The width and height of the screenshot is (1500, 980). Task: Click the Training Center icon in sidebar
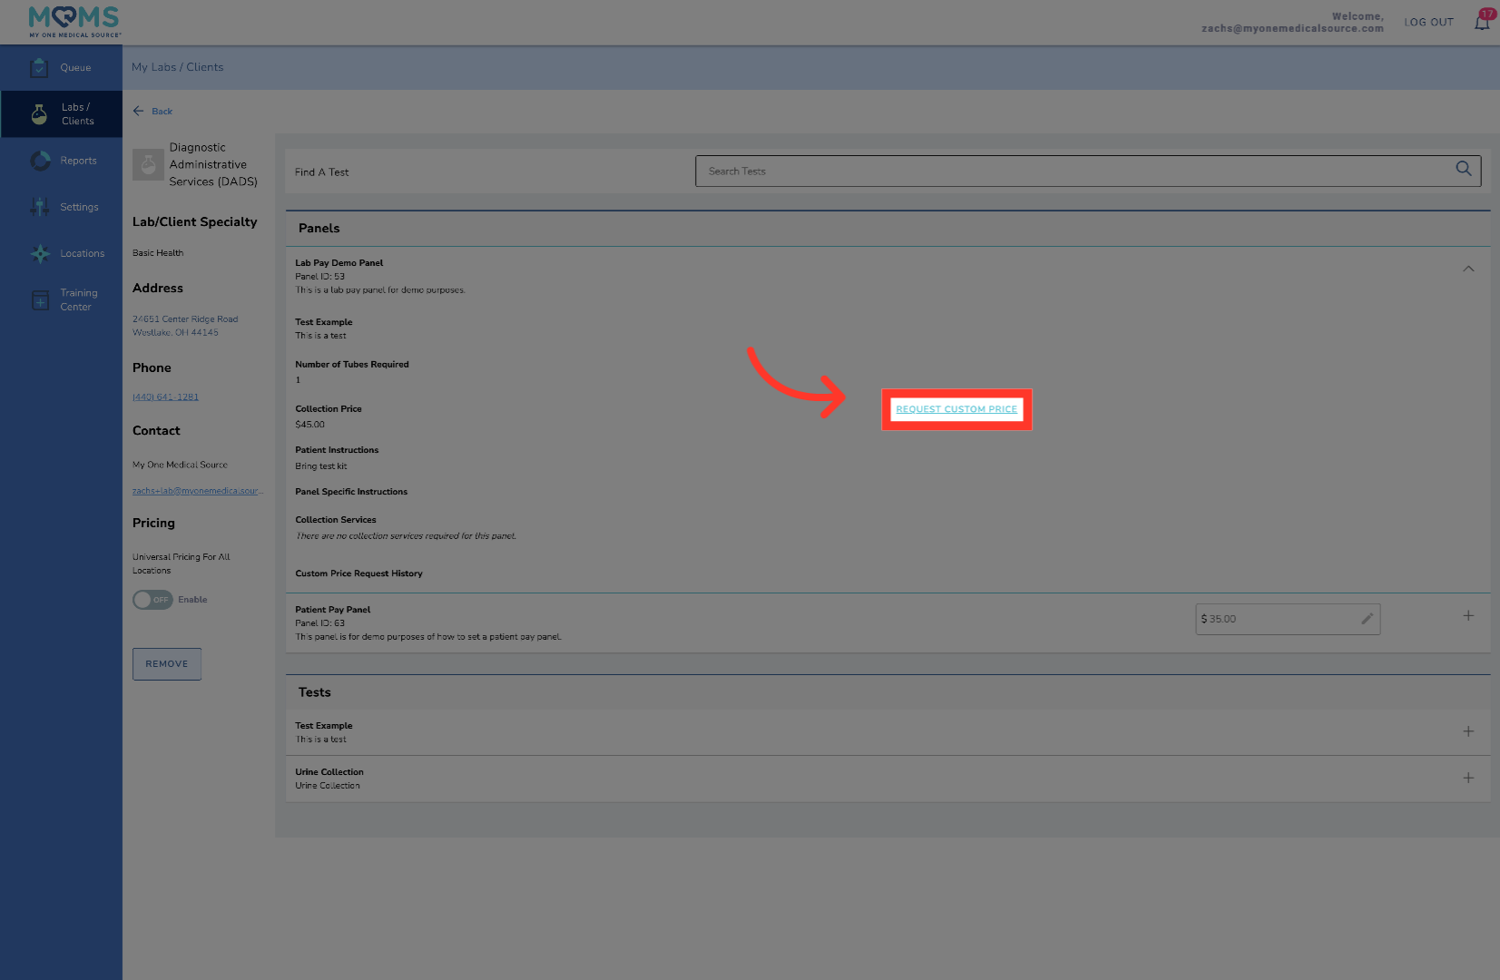(40, 300)
